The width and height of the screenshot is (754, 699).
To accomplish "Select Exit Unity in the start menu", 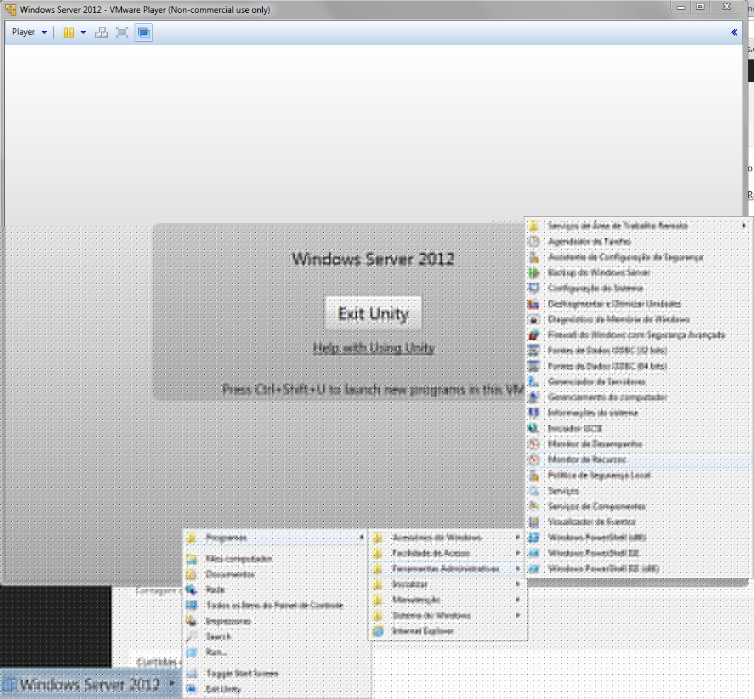I will (276, 689).
